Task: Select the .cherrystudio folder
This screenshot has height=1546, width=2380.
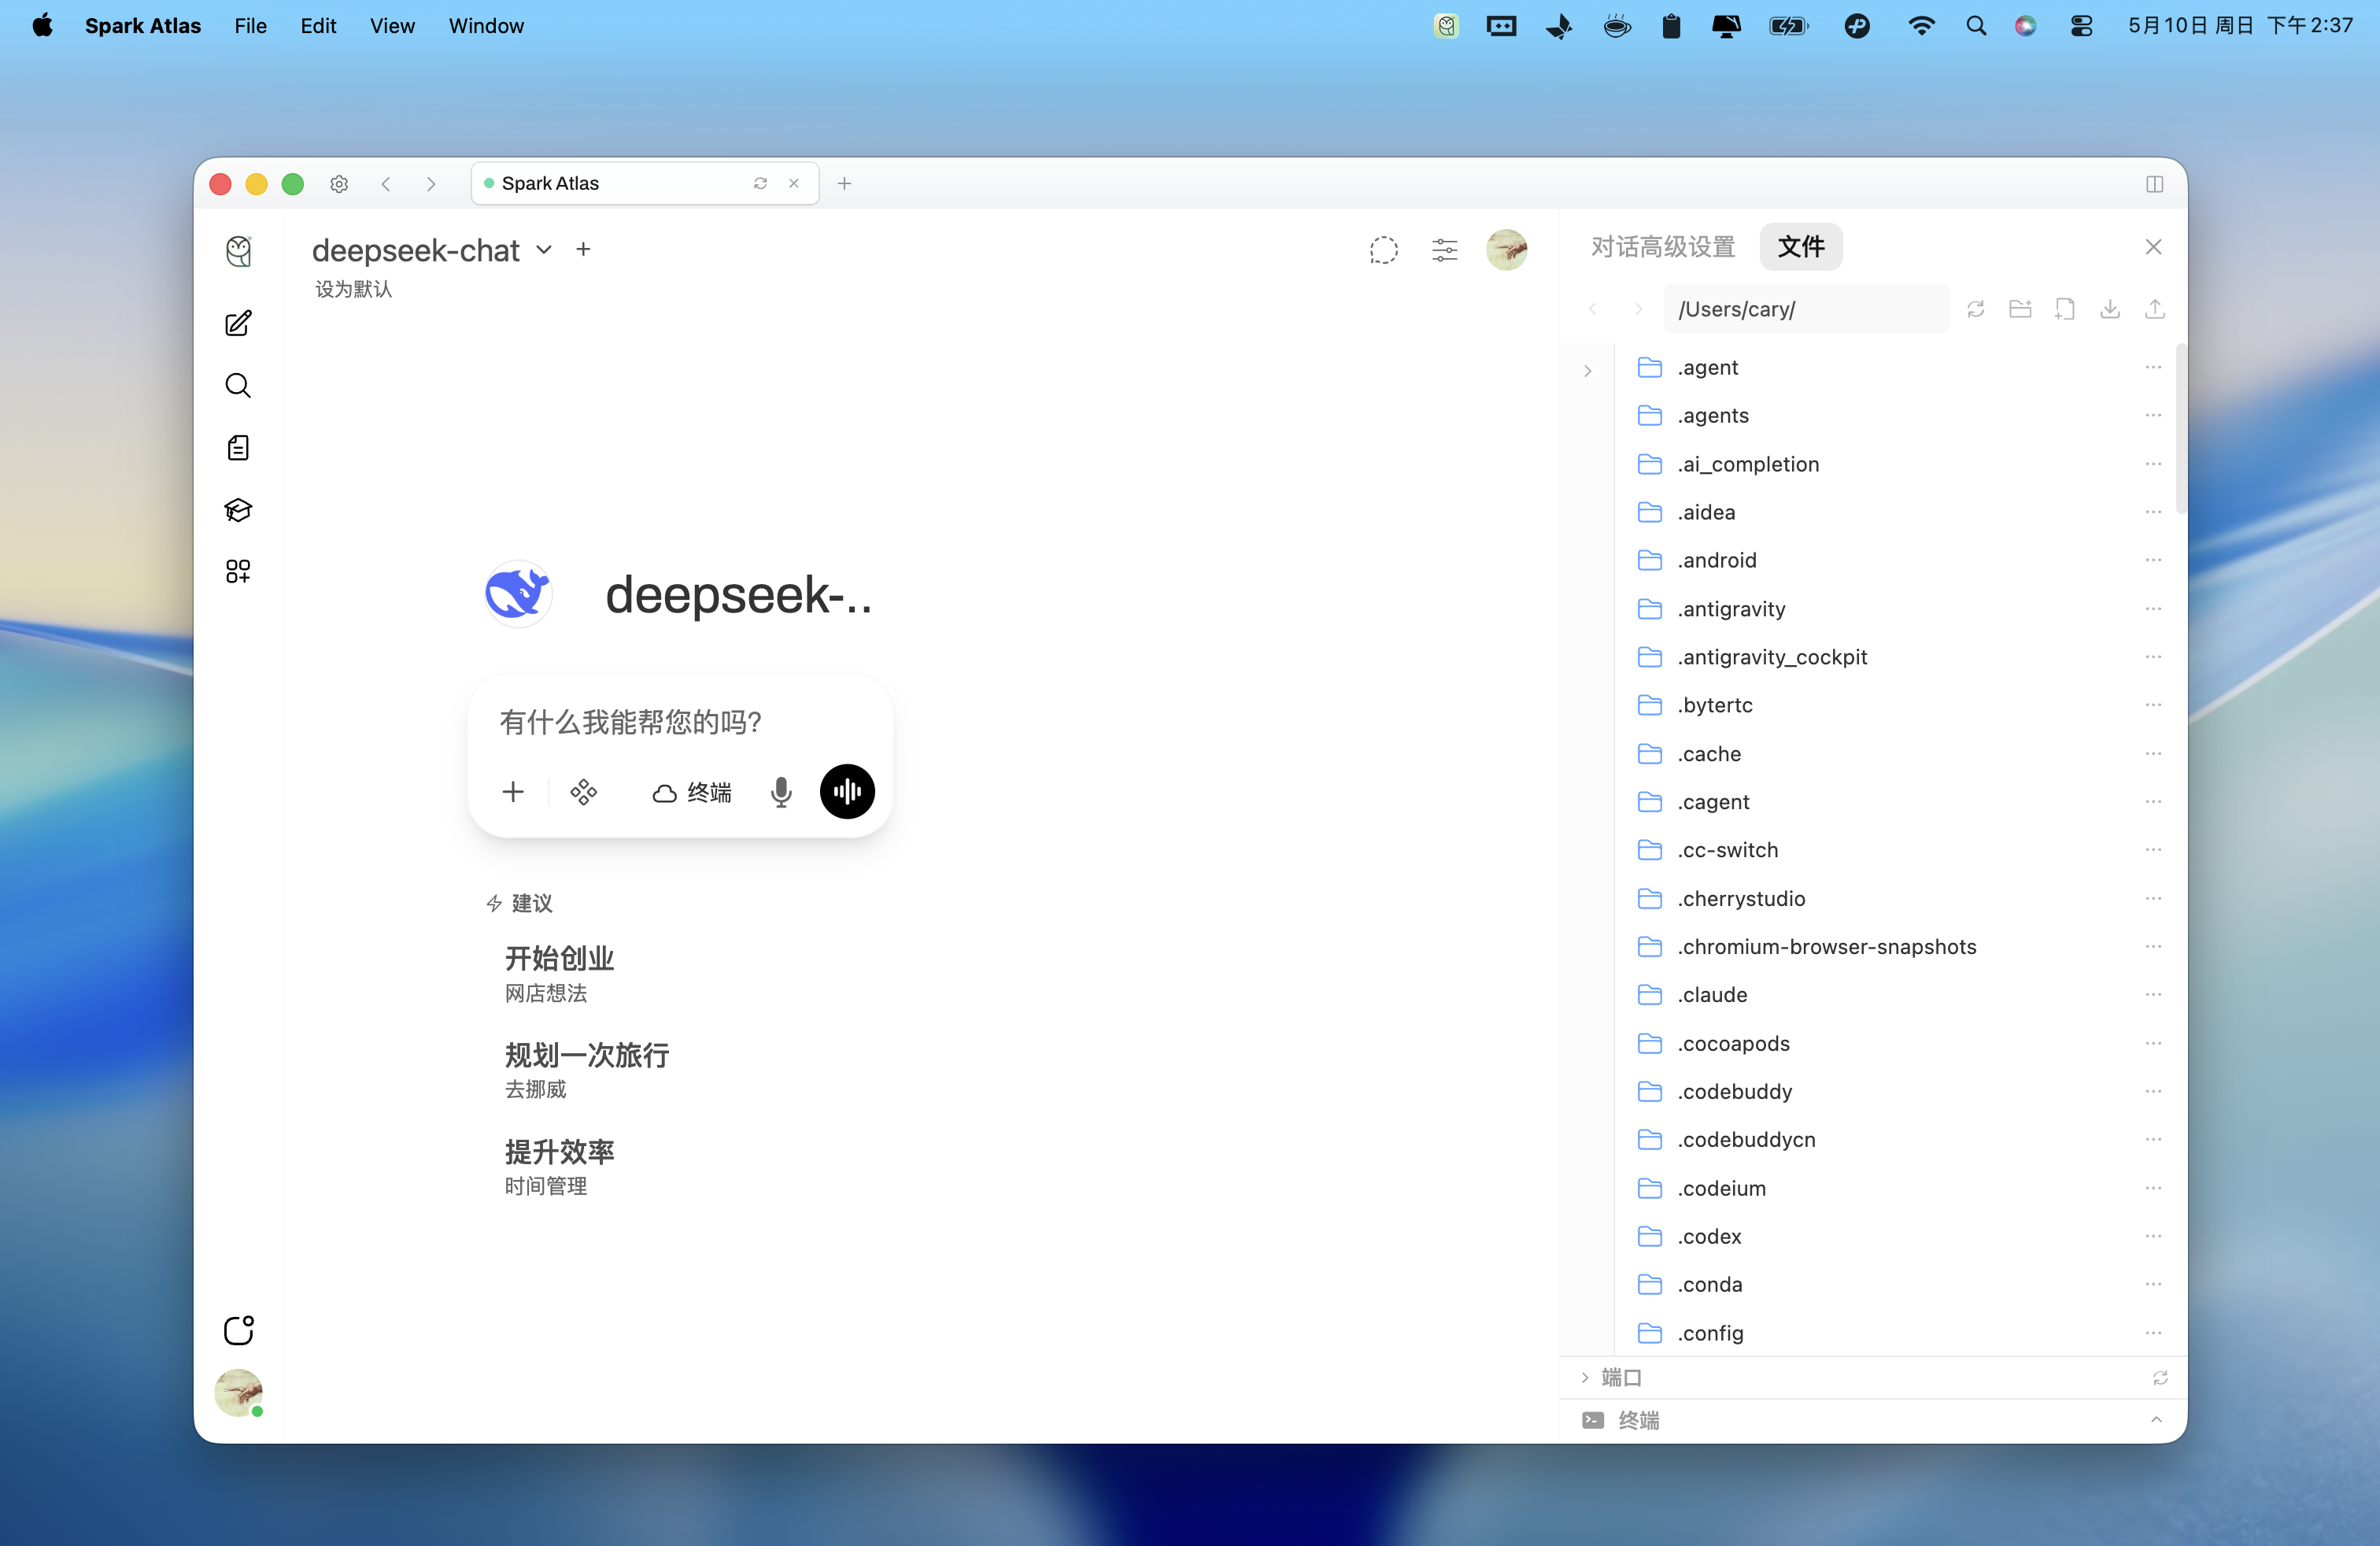Action: tap(1898, 898)
